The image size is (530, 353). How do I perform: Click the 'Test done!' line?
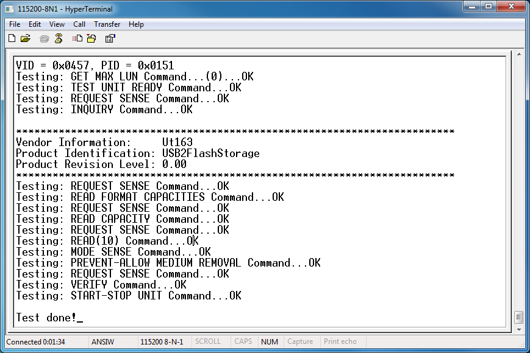pos(46,318)
